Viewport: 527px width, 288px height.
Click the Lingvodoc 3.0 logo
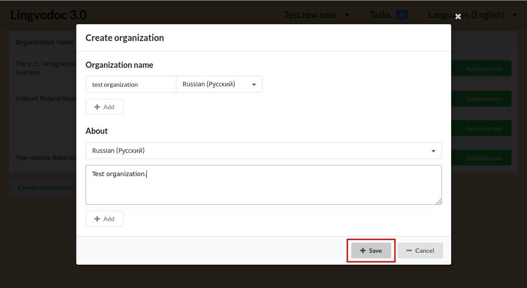[x=49, y=15]
